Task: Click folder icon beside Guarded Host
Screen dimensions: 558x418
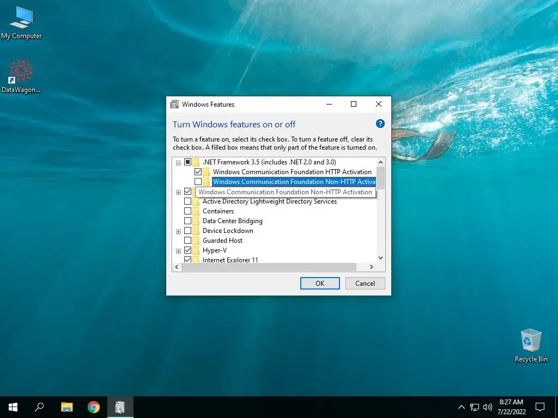Action: pos(196,241)
